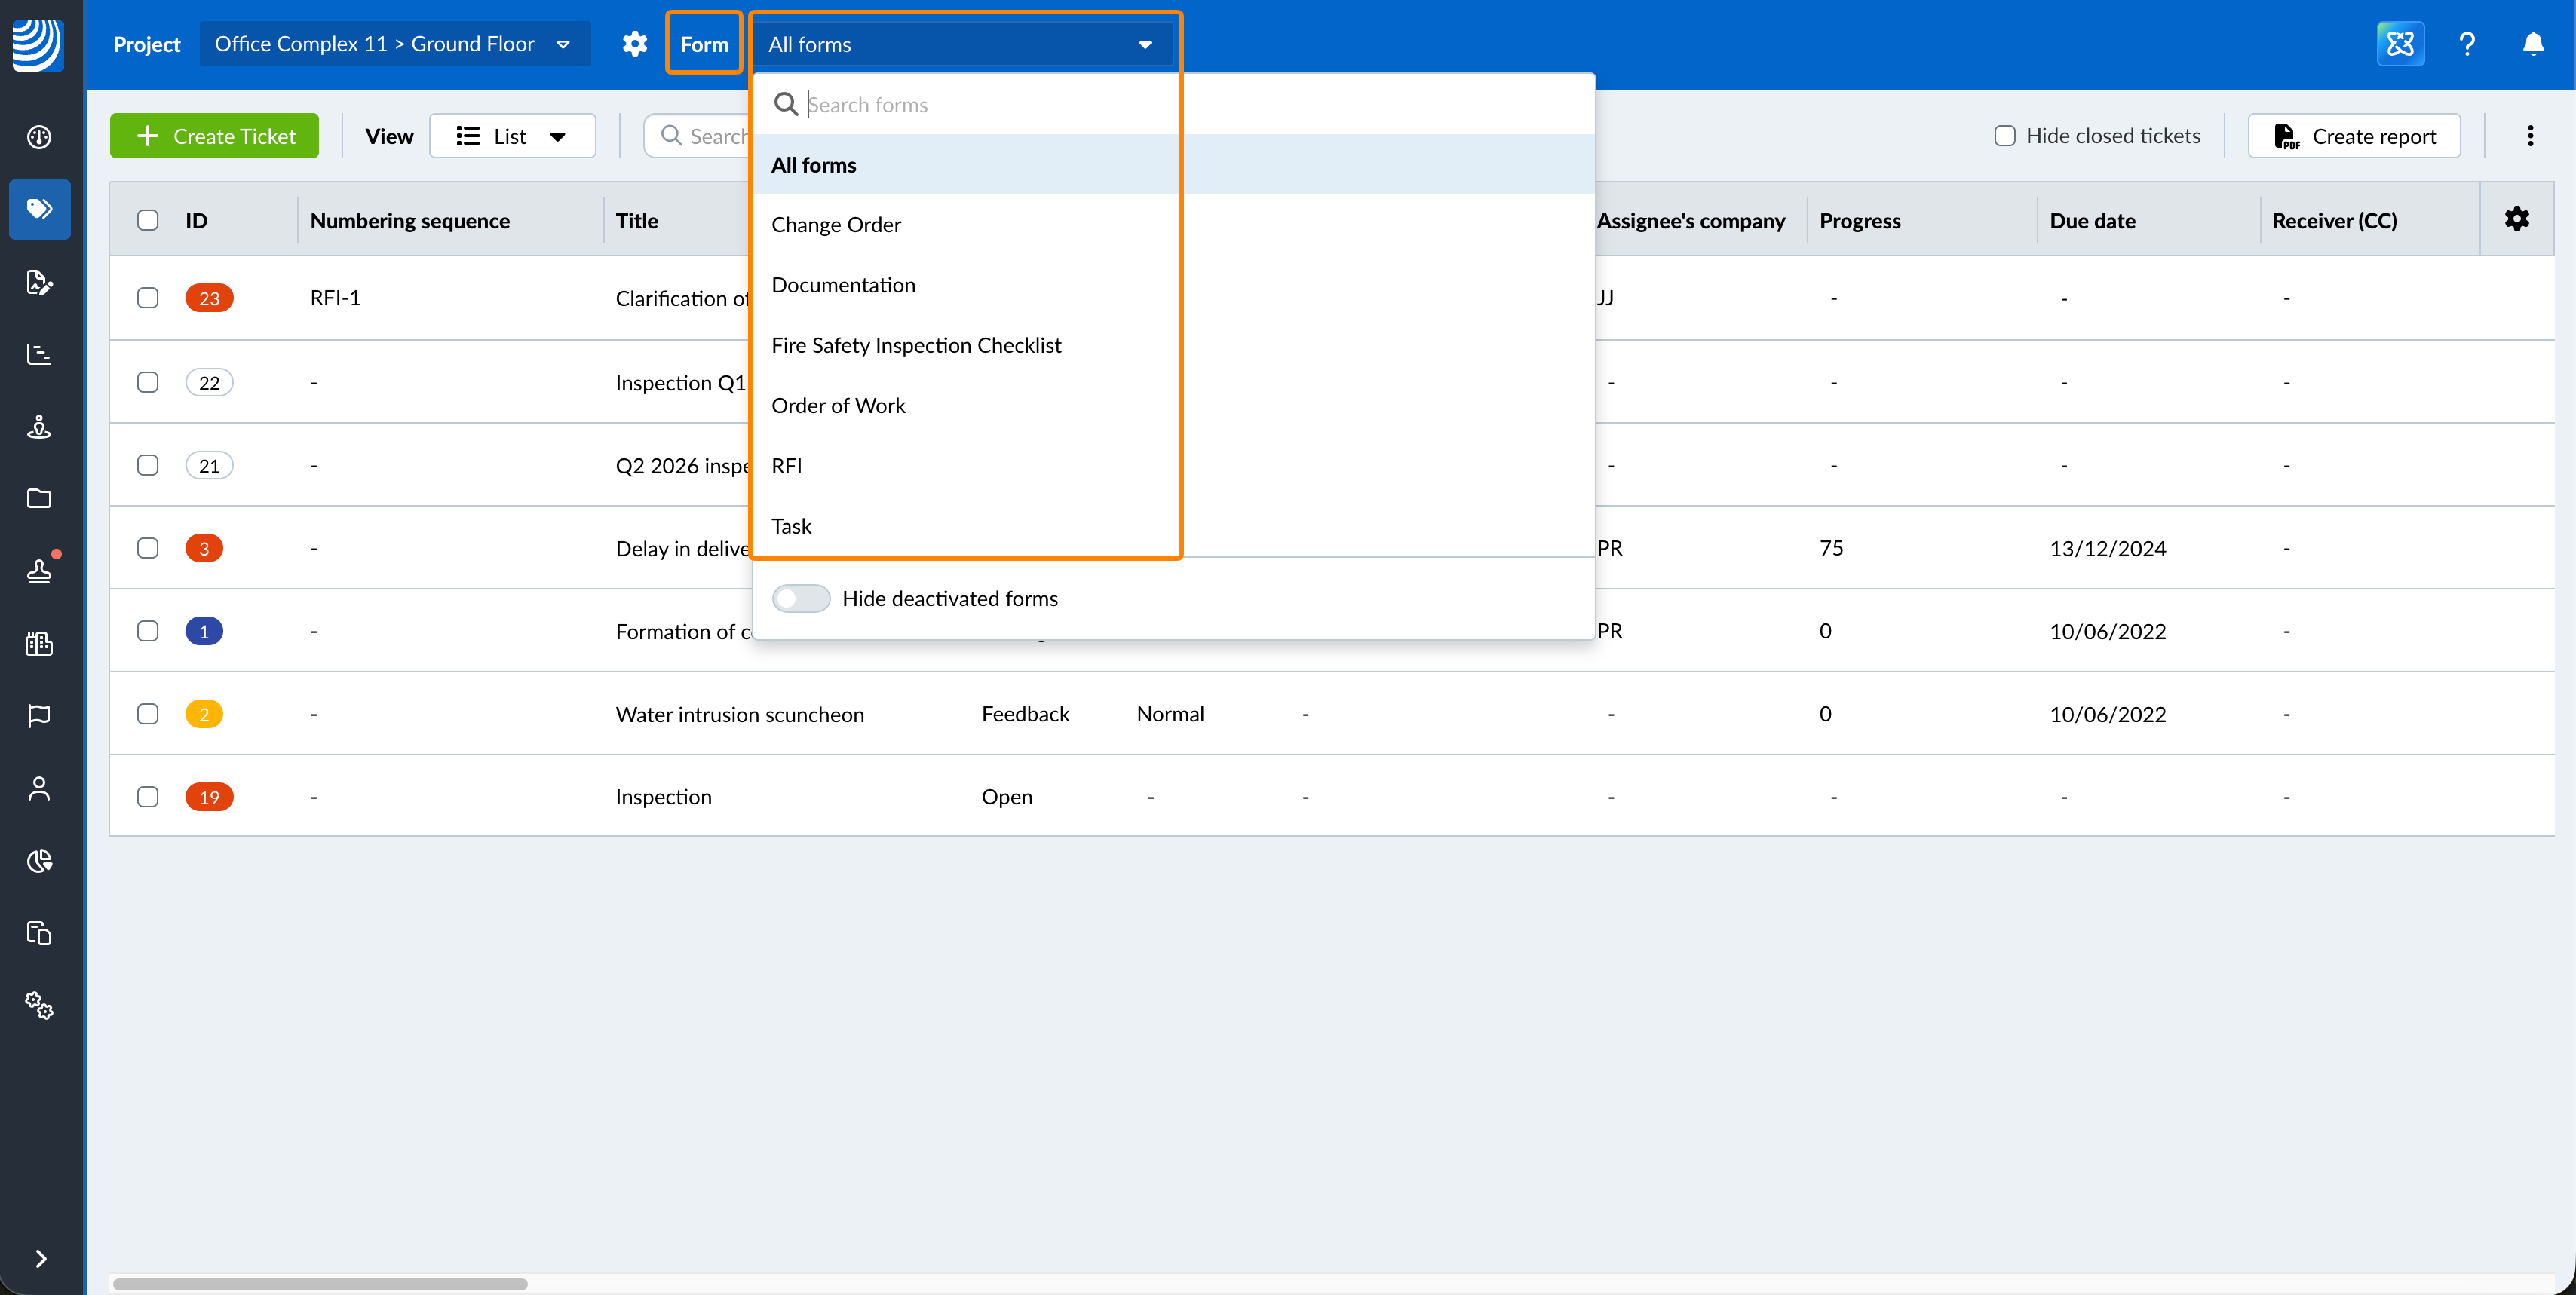Check the checkbox for ticket 22
The height and width of the screenshot is (1295, 2576).
click(148, 383)
